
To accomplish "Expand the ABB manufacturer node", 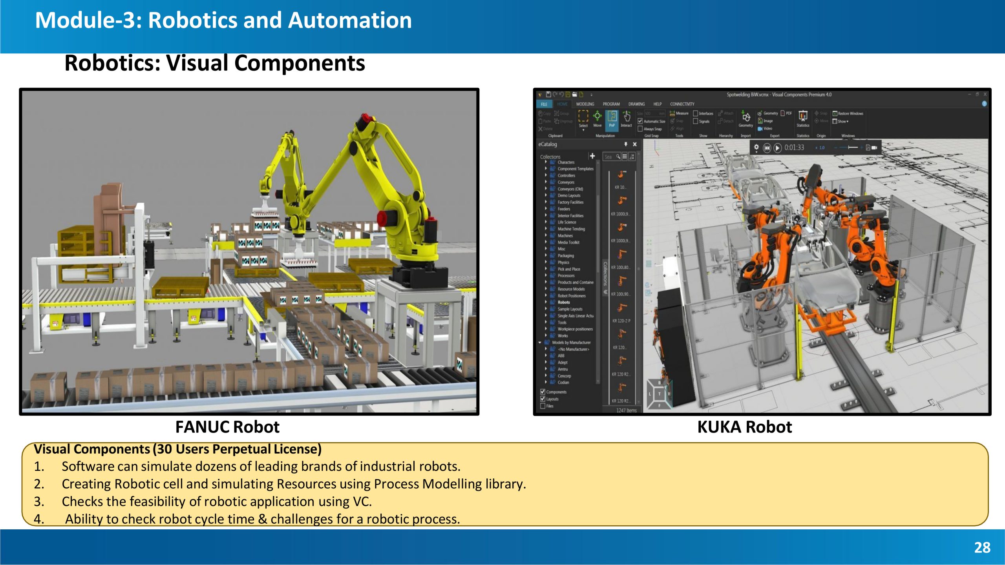I will point(546,355).
